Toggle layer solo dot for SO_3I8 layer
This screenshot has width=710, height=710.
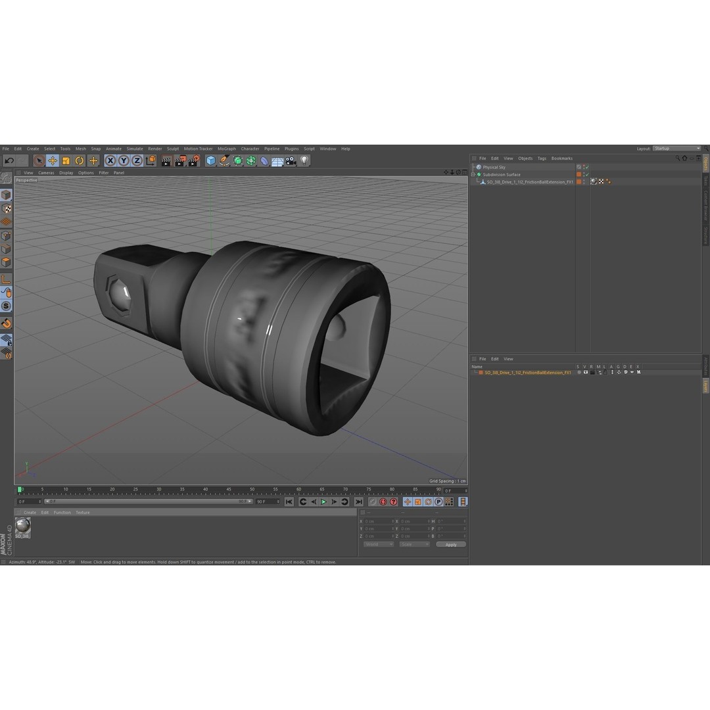pos(579,372)
